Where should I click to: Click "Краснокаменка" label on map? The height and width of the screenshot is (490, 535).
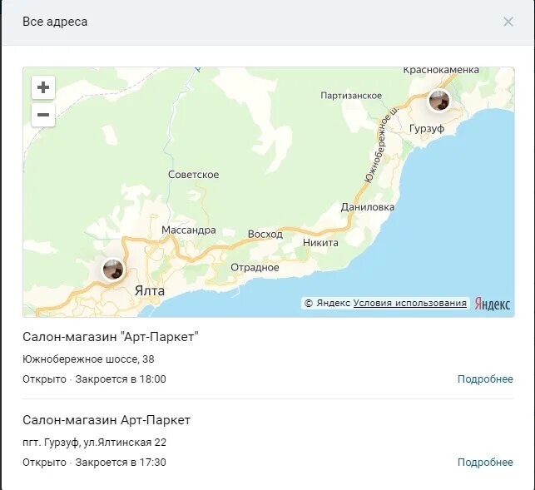[441, 70]
